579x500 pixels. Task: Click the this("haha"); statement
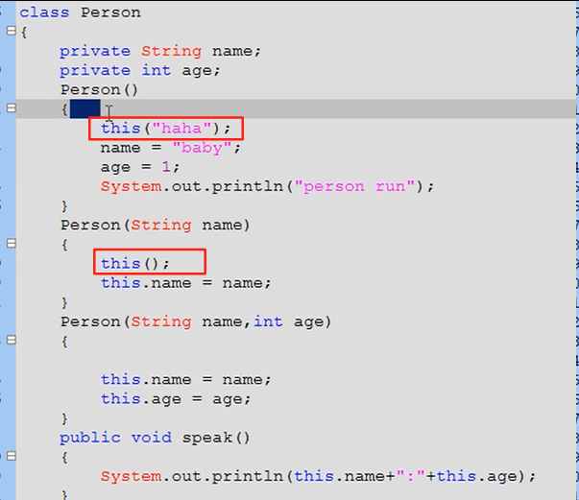166,129
